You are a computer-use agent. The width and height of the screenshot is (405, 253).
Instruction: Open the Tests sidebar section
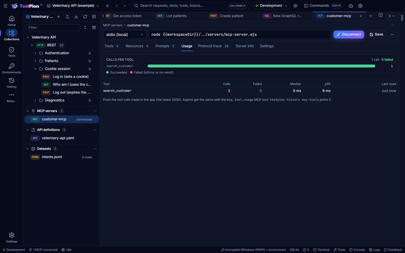(x=12, y=52)
